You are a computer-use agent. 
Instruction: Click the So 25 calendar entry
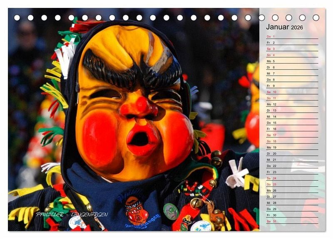(292, 184)
